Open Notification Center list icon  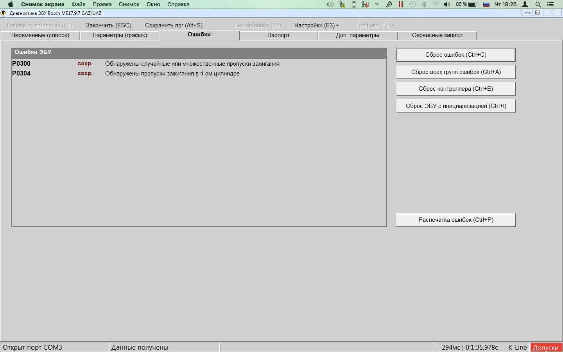pos(550,4)
